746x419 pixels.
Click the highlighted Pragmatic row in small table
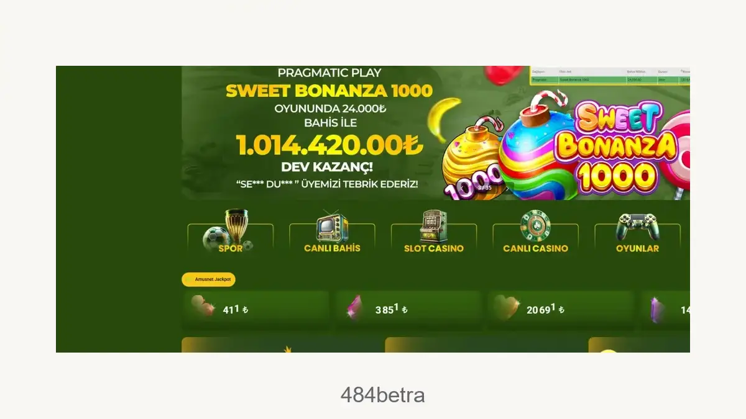click(610, 80)
